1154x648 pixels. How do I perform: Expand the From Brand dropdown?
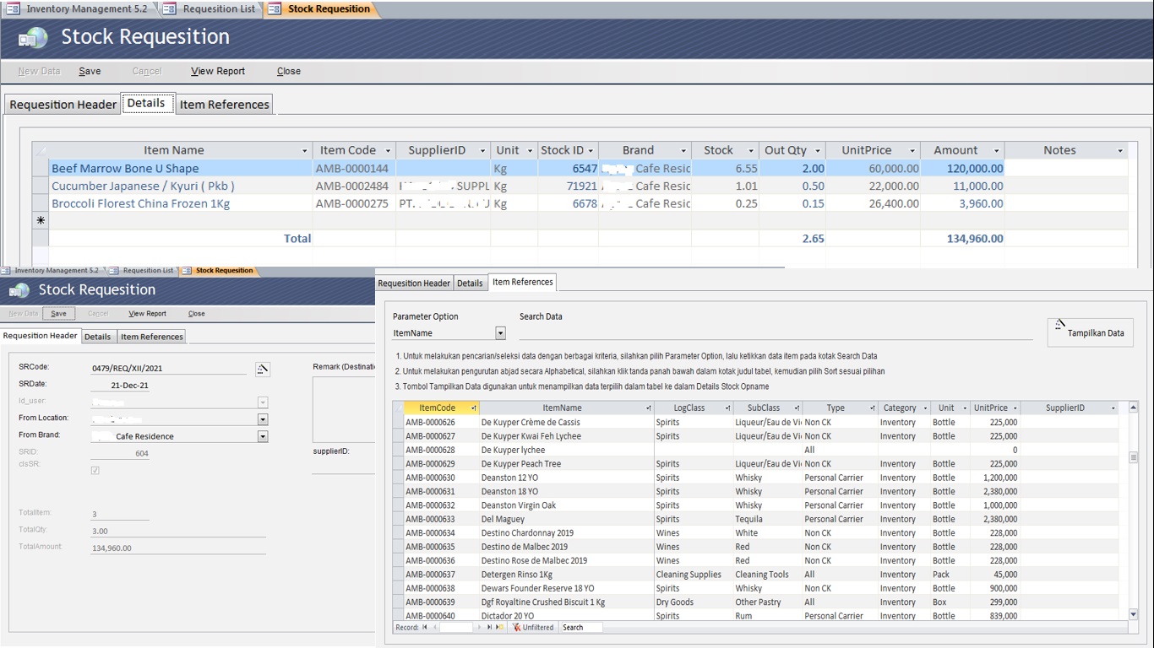[x=263, y=436]
